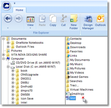Switch to the Home ribbon tab
Screen dimensions: 111x108
click(x=19, y=10)
